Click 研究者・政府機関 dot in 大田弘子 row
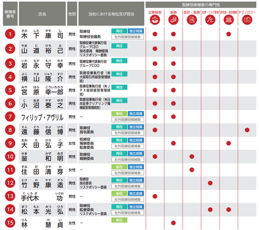The image size is (259, 230). 229,143
